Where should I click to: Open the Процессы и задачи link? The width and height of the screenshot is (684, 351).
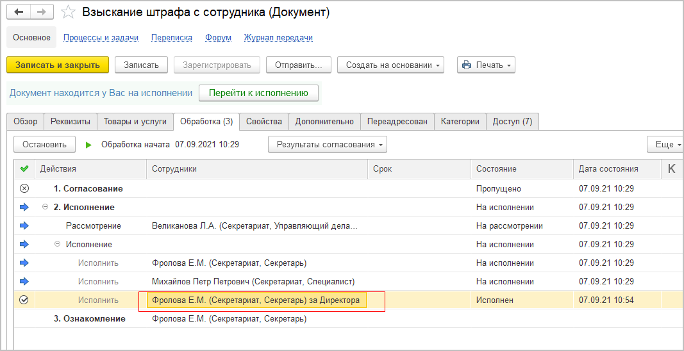[x=101, y=38]
